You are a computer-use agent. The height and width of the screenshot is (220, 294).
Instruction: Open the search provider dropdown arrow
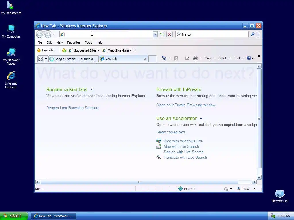coord(258,34)
